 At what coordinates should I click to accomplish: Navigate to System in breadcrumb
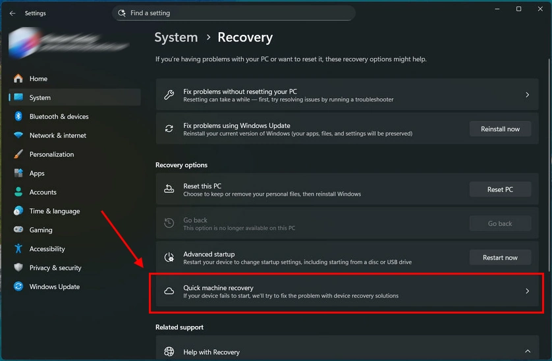pyautogui.click(x=176, y=38)
